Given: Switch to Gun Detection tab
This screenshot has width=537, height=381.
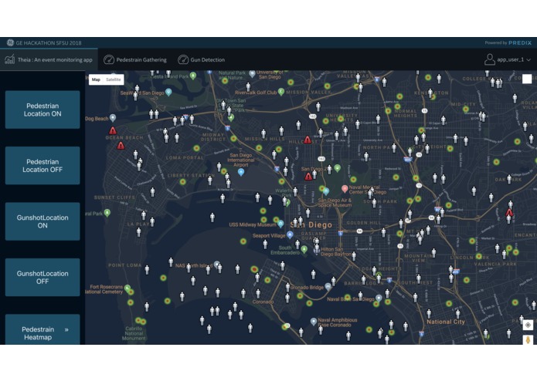Looking at the screenshot, I should click(202, 60).
